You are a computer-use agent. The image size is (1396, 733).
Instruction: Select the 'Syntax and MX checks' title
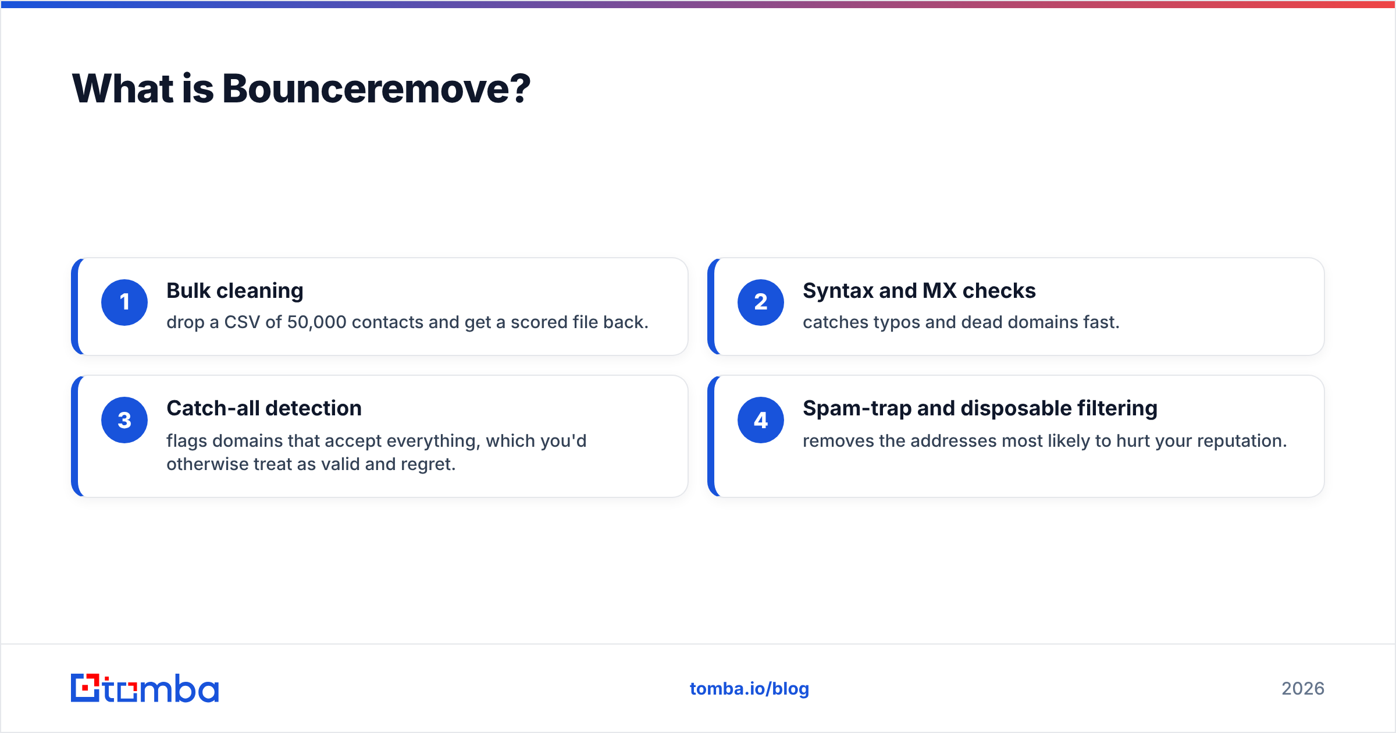919,290
